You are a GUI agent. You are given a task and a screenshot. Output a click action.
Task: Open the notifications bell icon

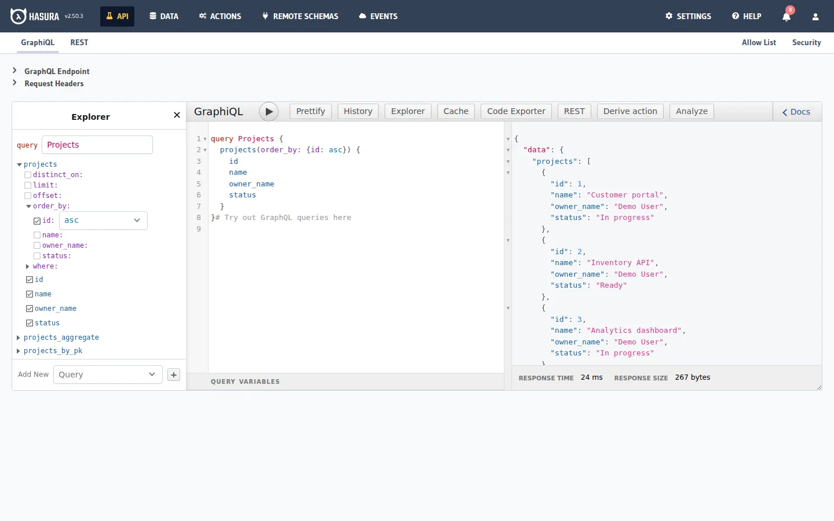tap(787, 16)
